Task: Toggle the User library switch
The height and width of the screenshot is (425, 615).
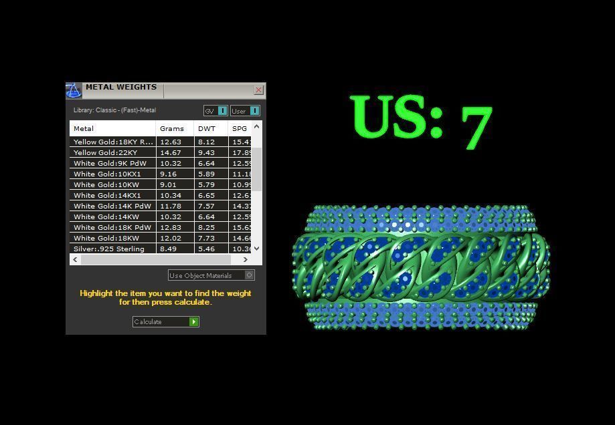Action: (x=245, y=111)
